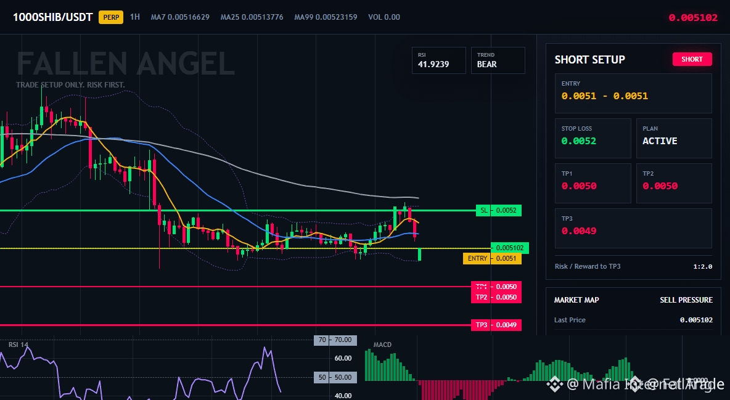
Task: Click the 40.00 RSI axis value
Action: 343,396
